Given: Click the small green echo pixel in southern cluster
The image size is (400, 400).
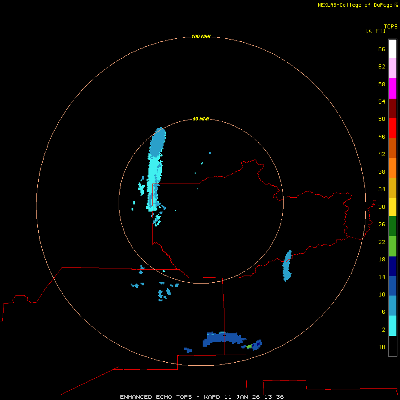Looking at the screenshot, I should pos(249,346).
